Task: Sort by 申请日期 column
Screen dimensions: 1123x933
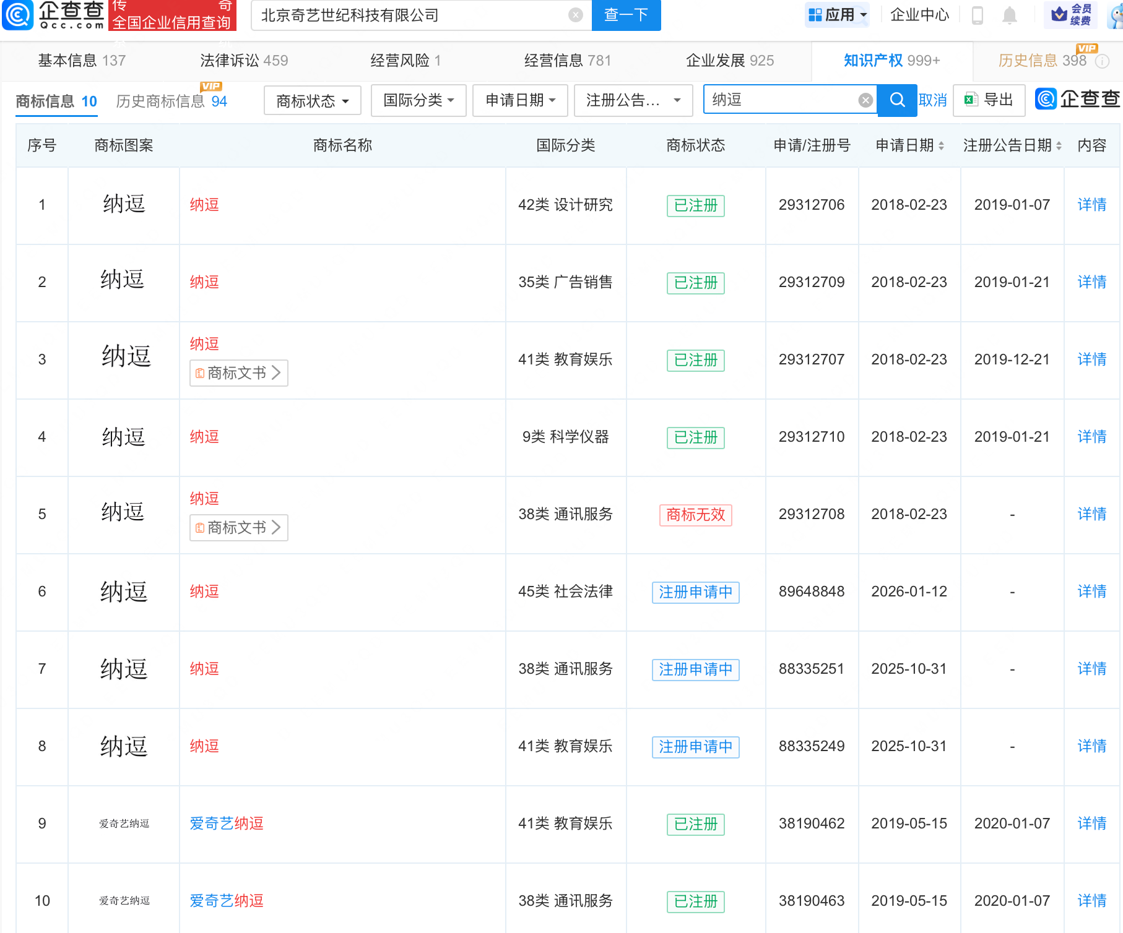Action: [941, 146]
